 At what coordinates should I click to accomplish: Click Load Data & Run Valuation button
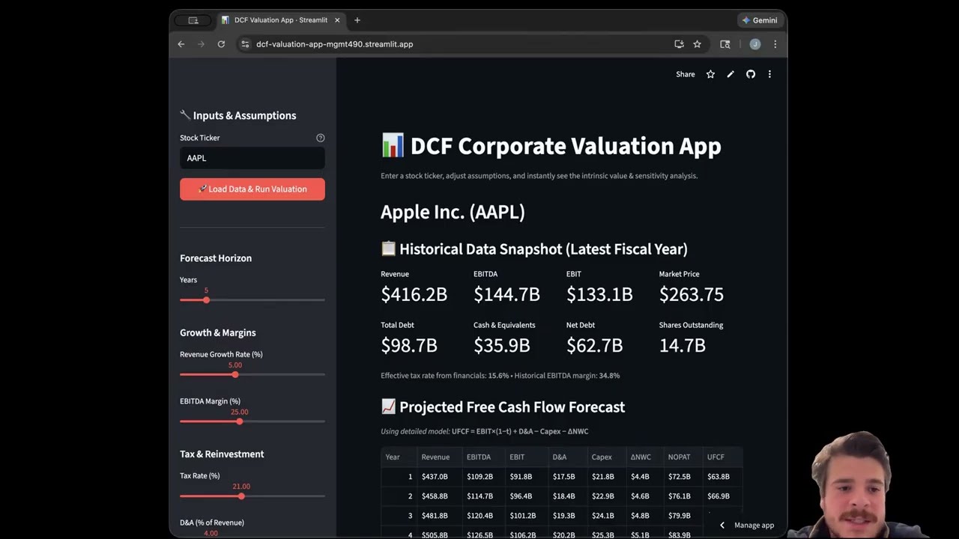(252, 189)
